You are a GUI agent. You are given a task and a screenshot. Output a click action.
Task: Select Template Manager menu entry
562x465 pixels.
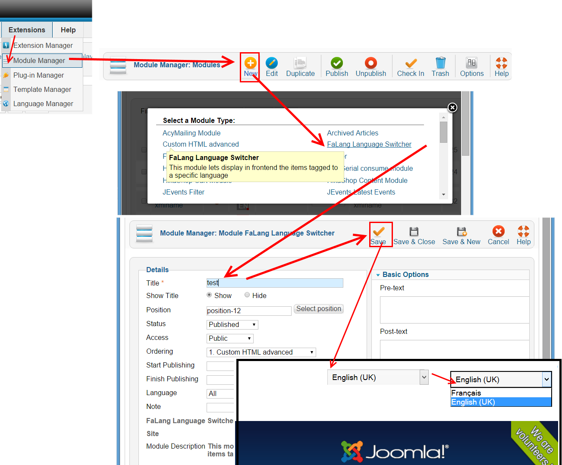[x=42, y=89]
